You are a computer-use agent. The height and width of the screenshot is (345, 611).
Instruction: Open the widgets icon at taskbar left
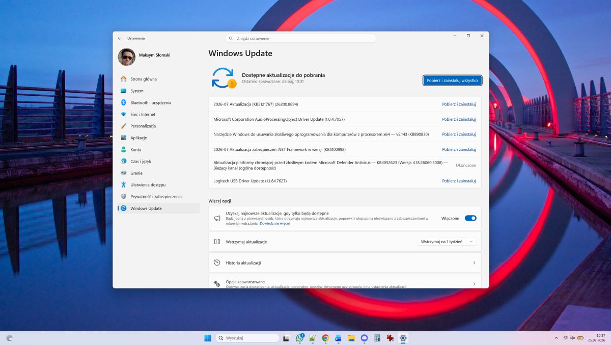pos(9,338)
